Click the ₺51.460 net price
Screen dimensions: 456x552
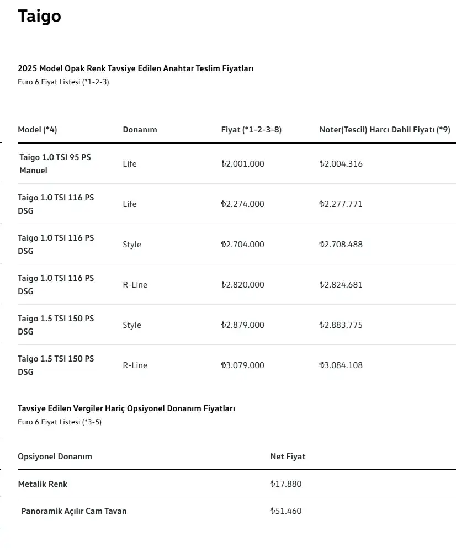pos(285,511)
